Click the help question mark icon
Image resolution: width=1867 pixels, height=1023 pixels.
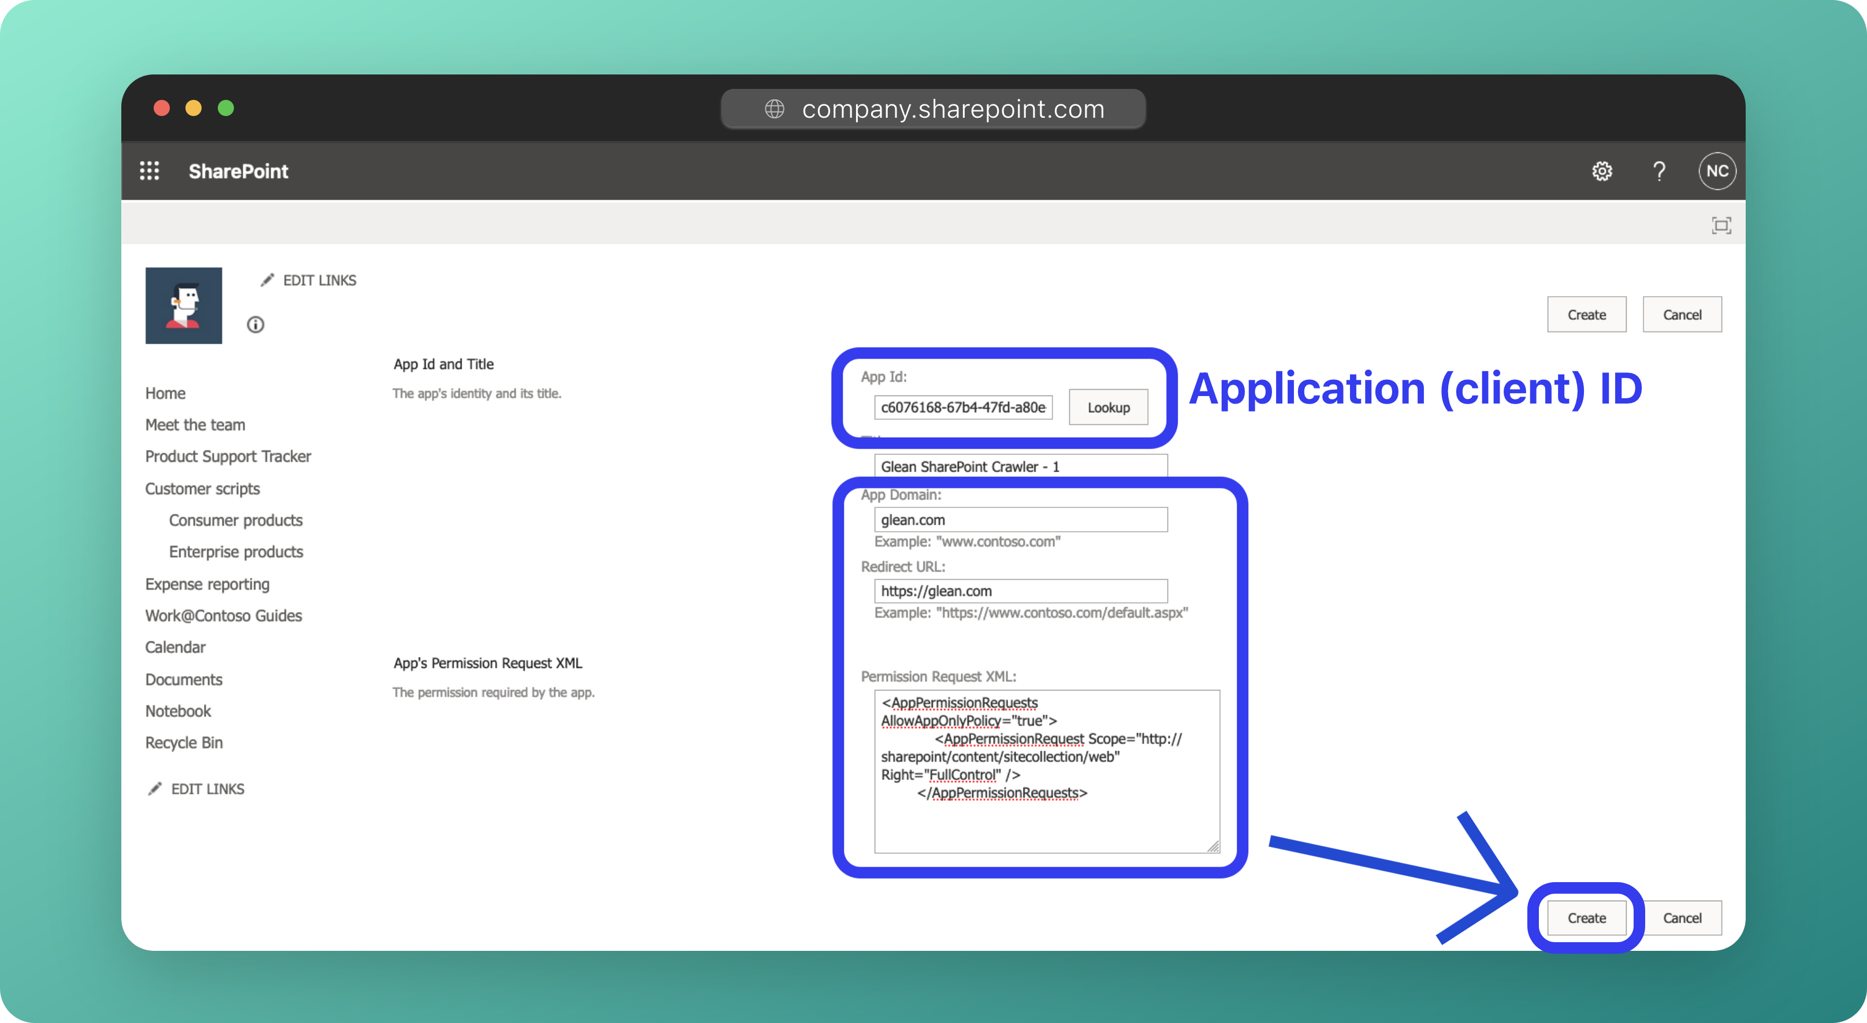click(1659, 171)
